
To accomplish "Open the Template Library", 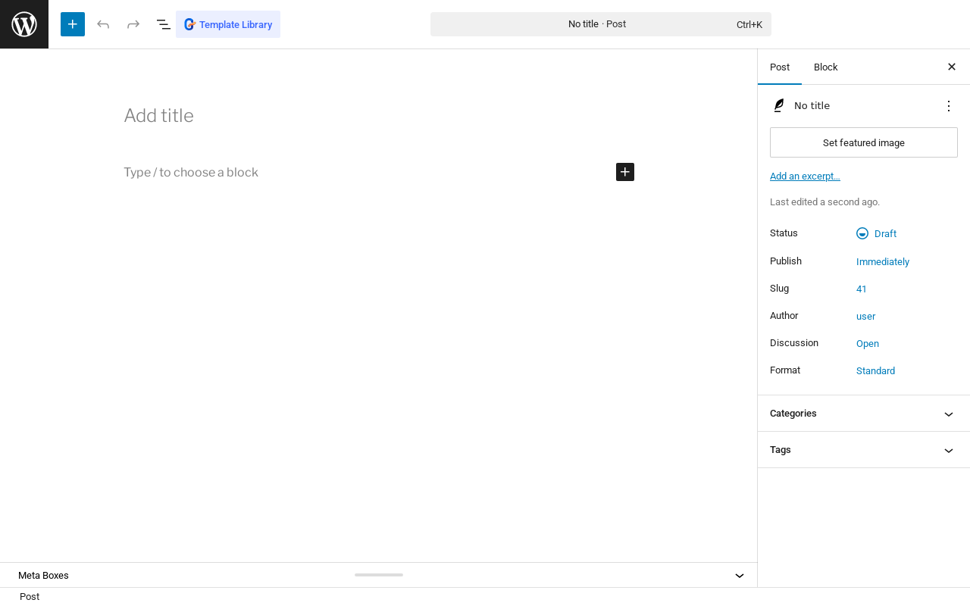I will click(x=228, y=24).
